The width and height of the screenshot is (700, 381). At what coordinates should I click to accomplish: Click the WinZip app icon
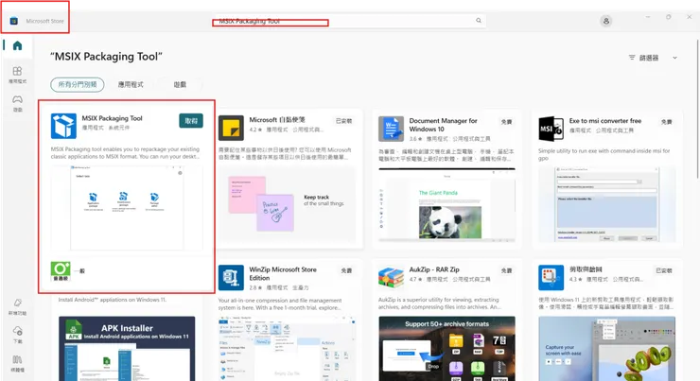tap(231, 278)
